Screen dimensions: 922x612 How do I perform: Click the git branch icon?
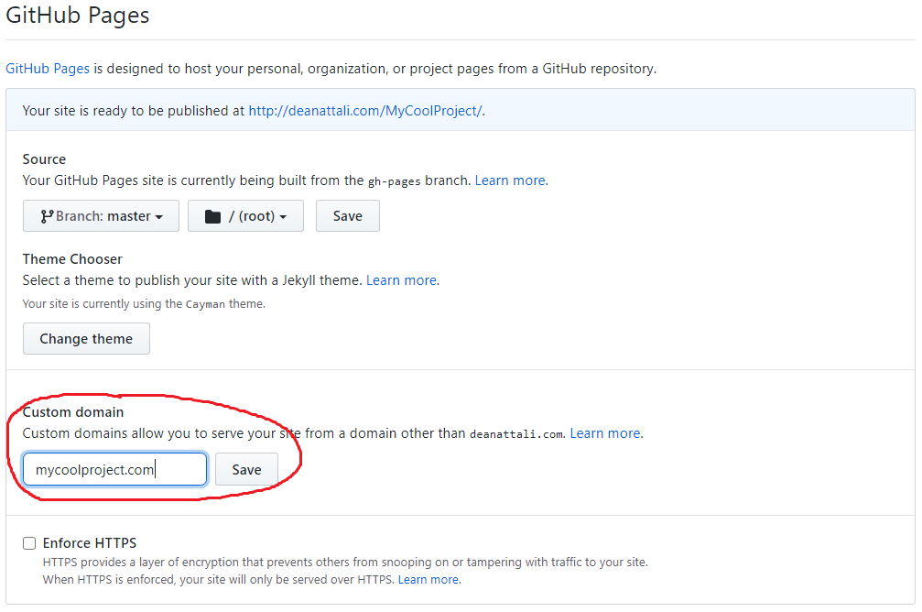click(x=47, y=216)
